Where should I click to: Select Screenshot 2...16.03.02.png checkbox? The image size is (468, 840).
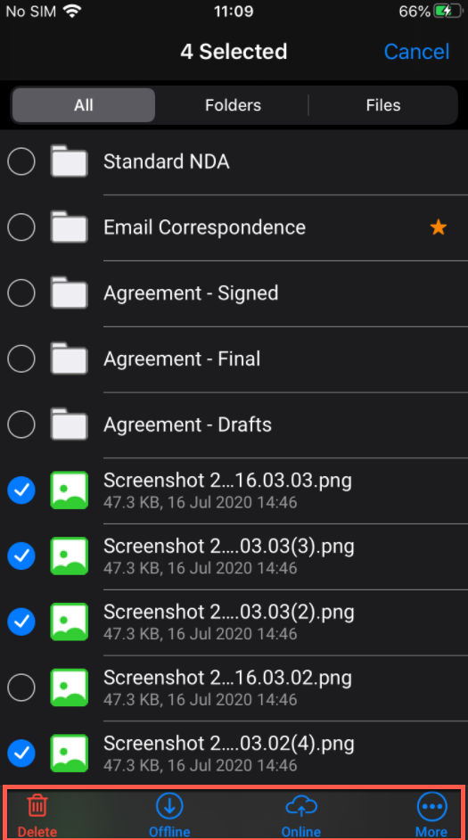(21, 688)
